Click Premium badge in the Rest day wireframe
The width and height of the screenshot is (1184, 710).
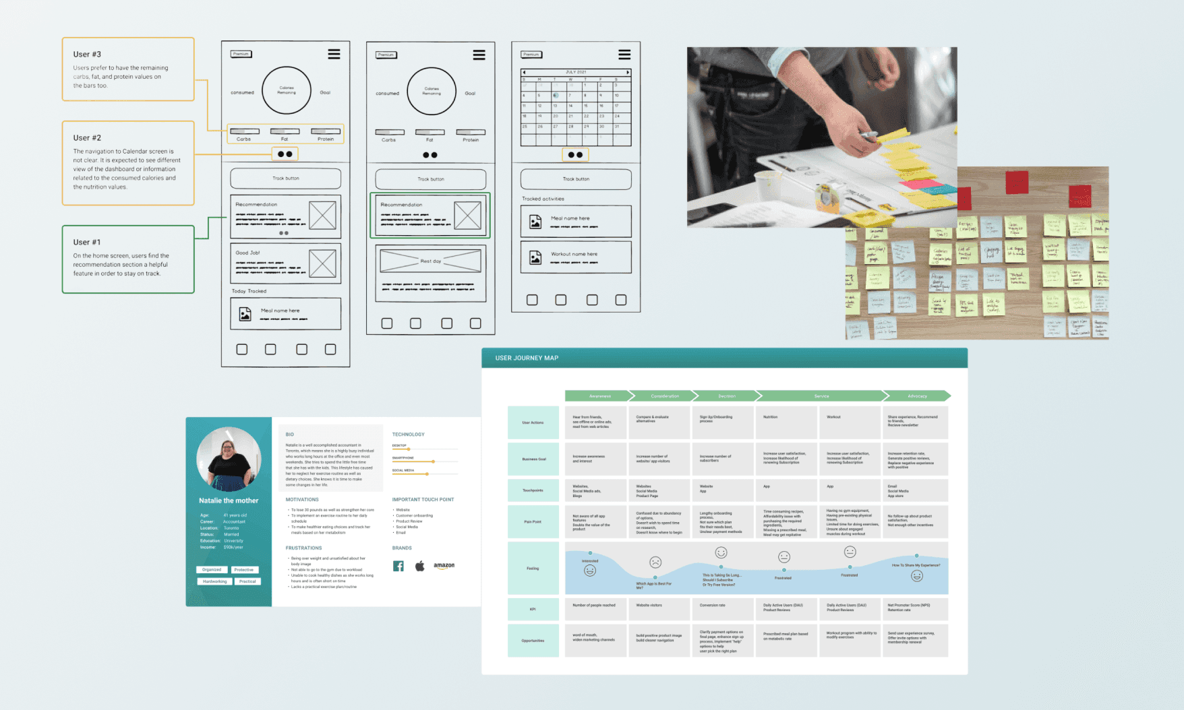(386, 55)
